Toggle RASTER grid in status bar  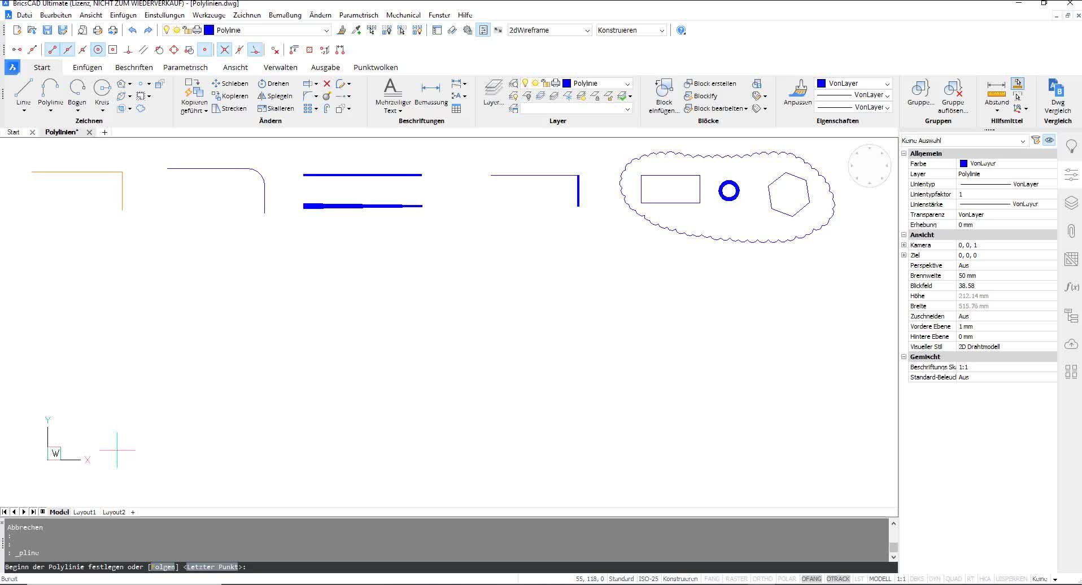(736, 579)
